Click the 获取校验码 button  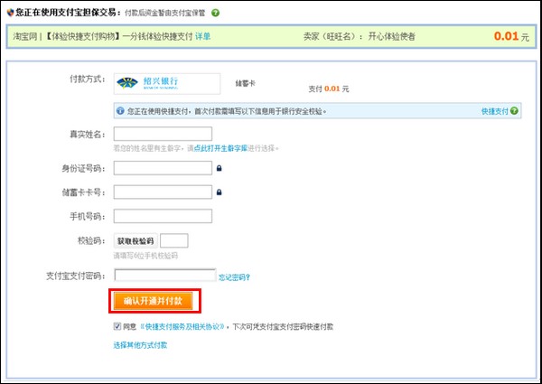(x=135, y=241)
